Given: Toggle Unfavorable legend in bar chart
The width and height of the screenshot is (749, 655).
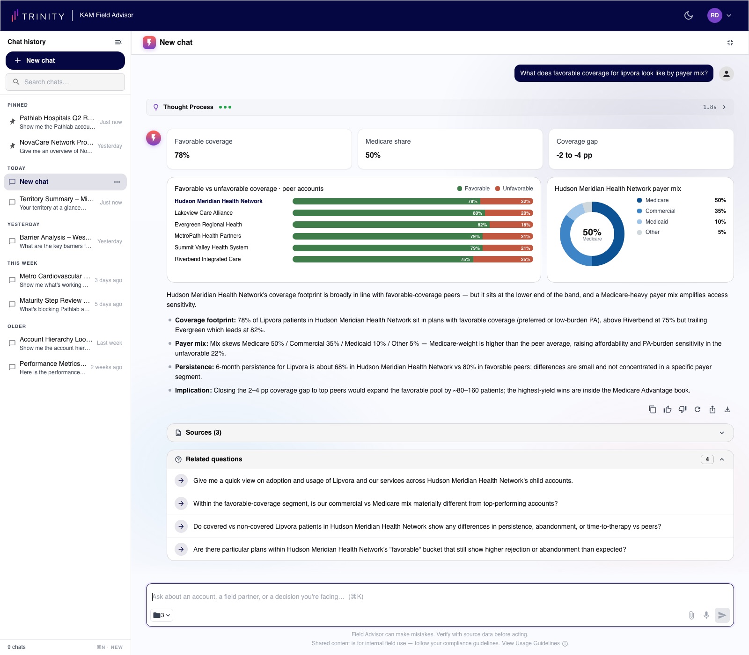Looking at the screenshot, I should (514, 189).
